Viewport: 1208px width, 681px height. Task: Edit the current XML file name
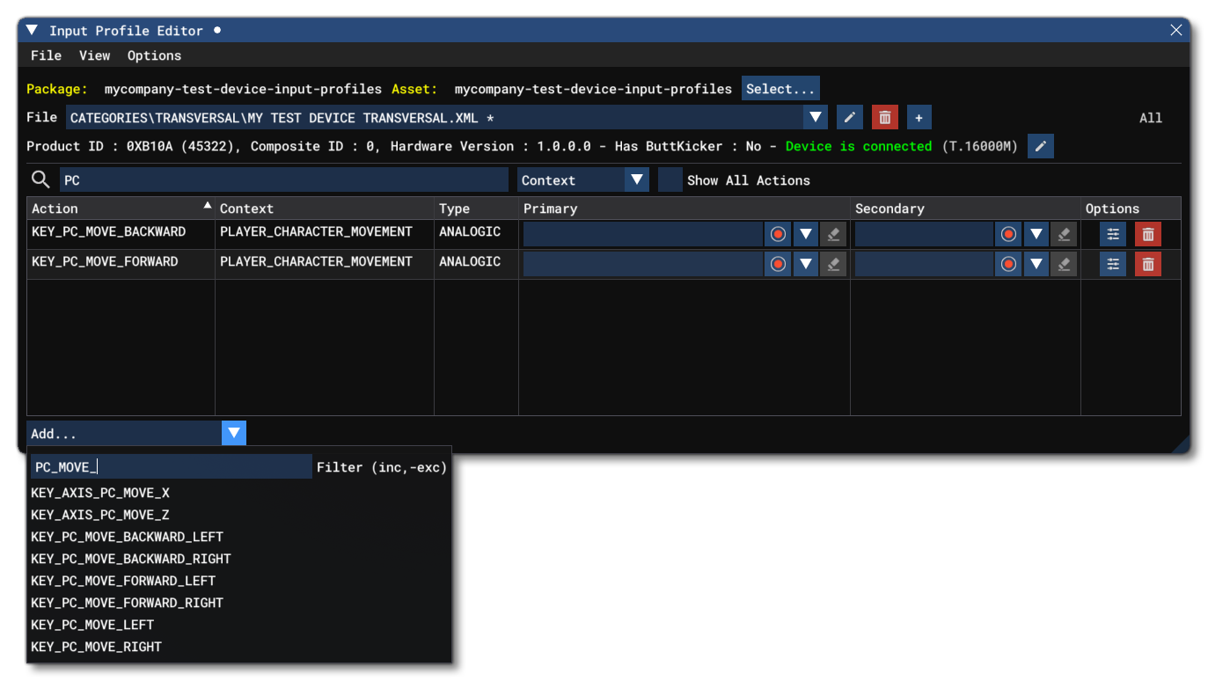click(x=850, y=116)
